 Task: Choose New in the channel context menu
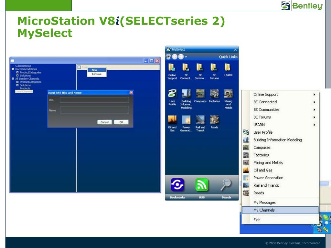(97, 70)
